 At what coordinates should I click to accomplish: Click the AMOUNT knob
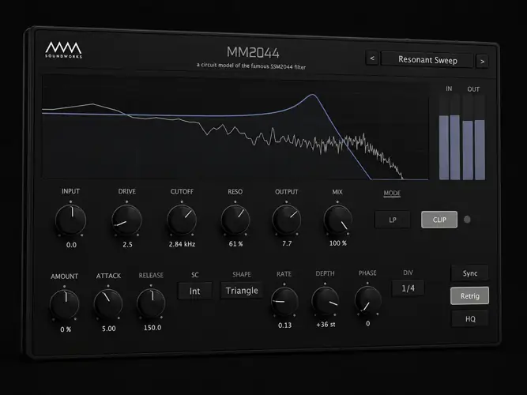[x=65, y=305]
